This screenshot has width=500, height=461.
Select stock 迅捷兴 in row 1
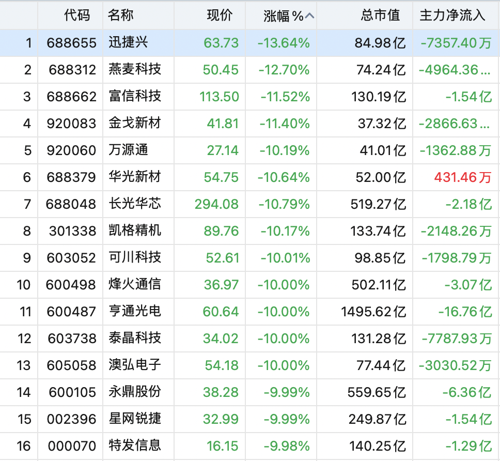click(x=128, y=42)
